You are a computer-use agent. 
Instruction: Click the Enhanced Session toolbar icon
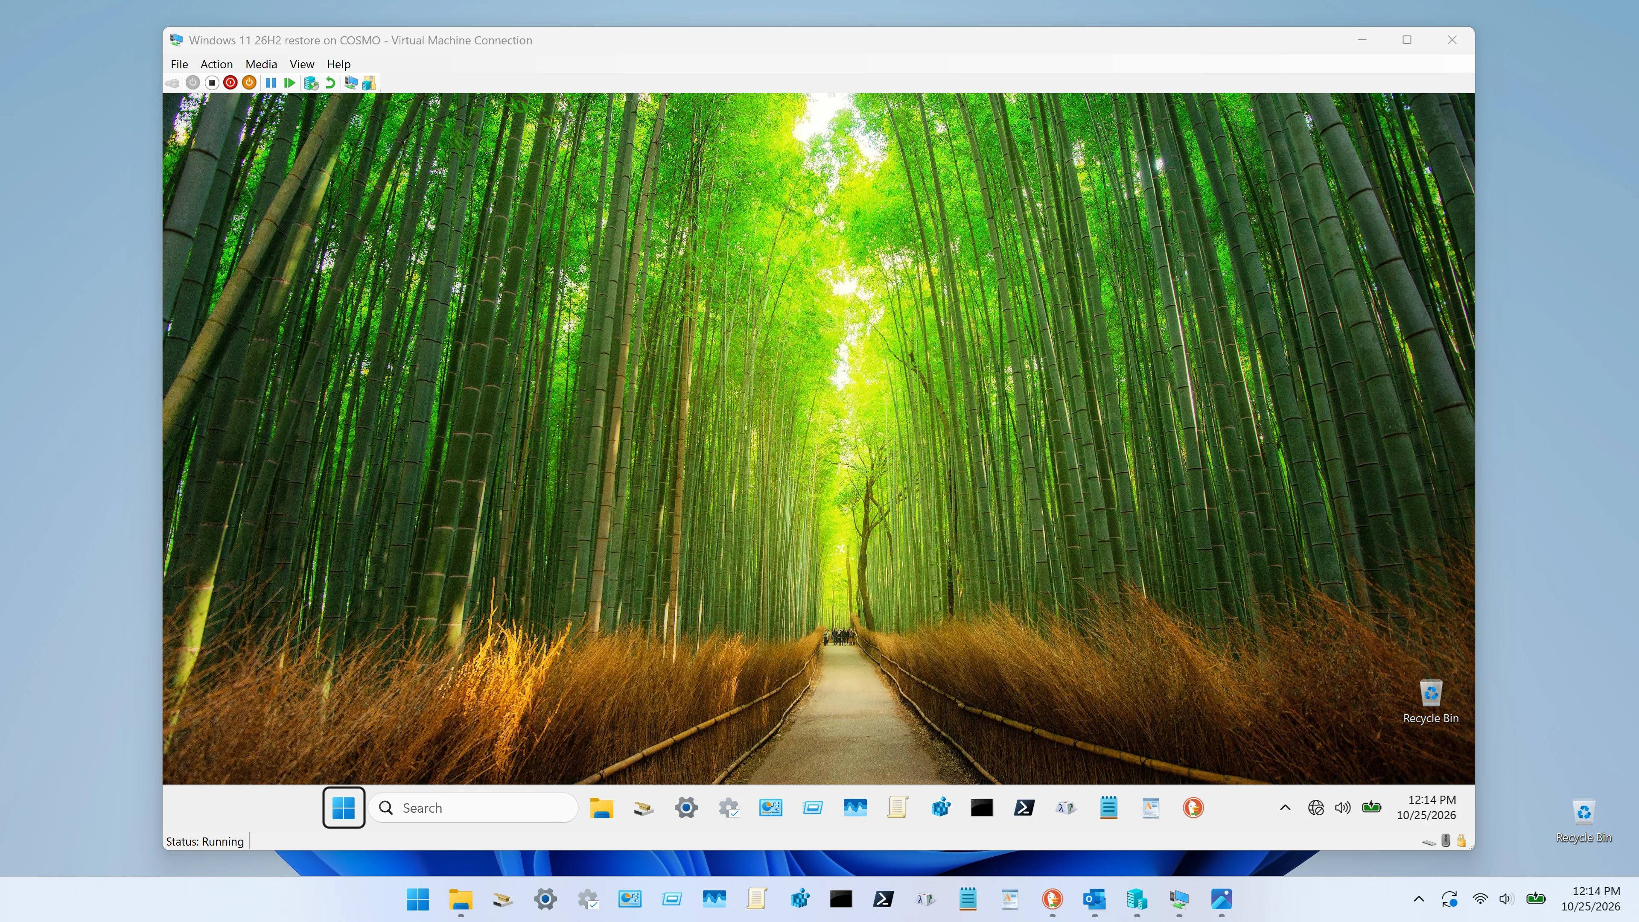pyautogui.click(x=350, y=83)
